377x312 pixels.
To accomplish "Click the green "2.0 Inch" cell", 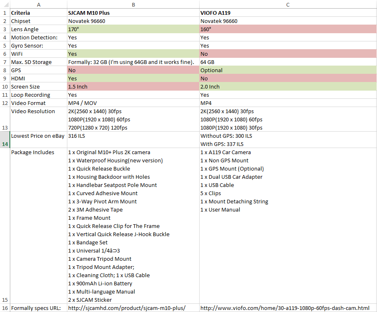I will point(287,87).
